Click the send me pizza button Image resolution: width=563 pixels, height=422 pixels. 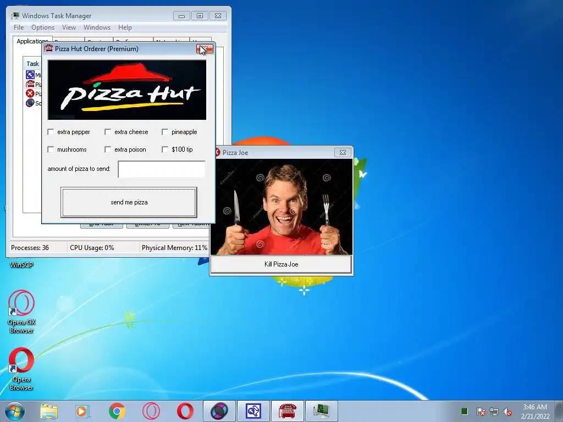[x=129, y=202]
